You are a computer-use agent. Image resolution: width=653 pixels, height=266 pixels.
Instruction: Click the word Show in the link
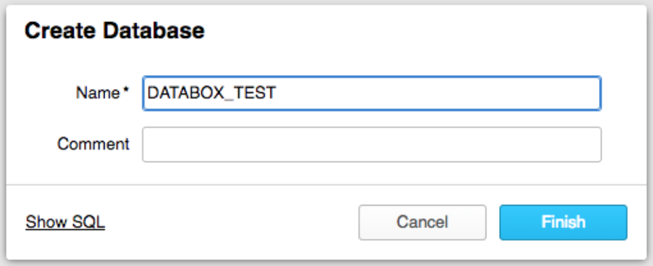(46, 222)
